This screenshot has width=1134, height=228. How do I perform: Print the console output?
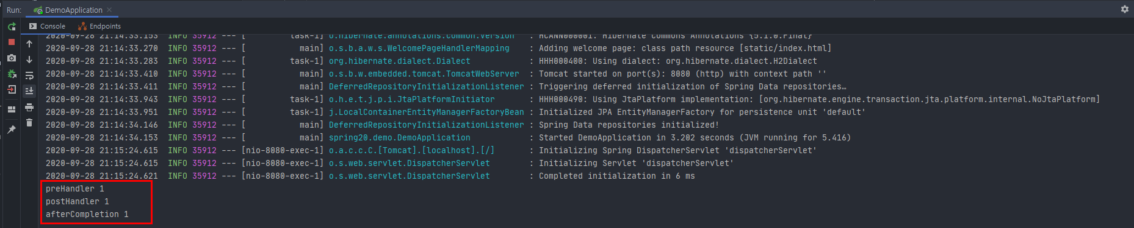[29, 107]
